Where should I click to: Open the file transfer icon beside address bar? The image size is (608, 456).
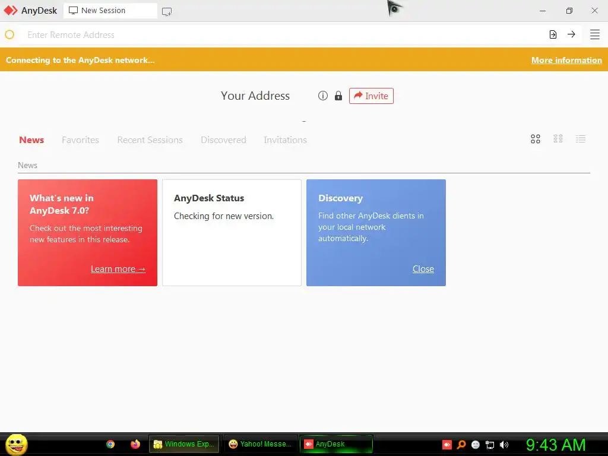pyautogui.click(x=553, y=34)
